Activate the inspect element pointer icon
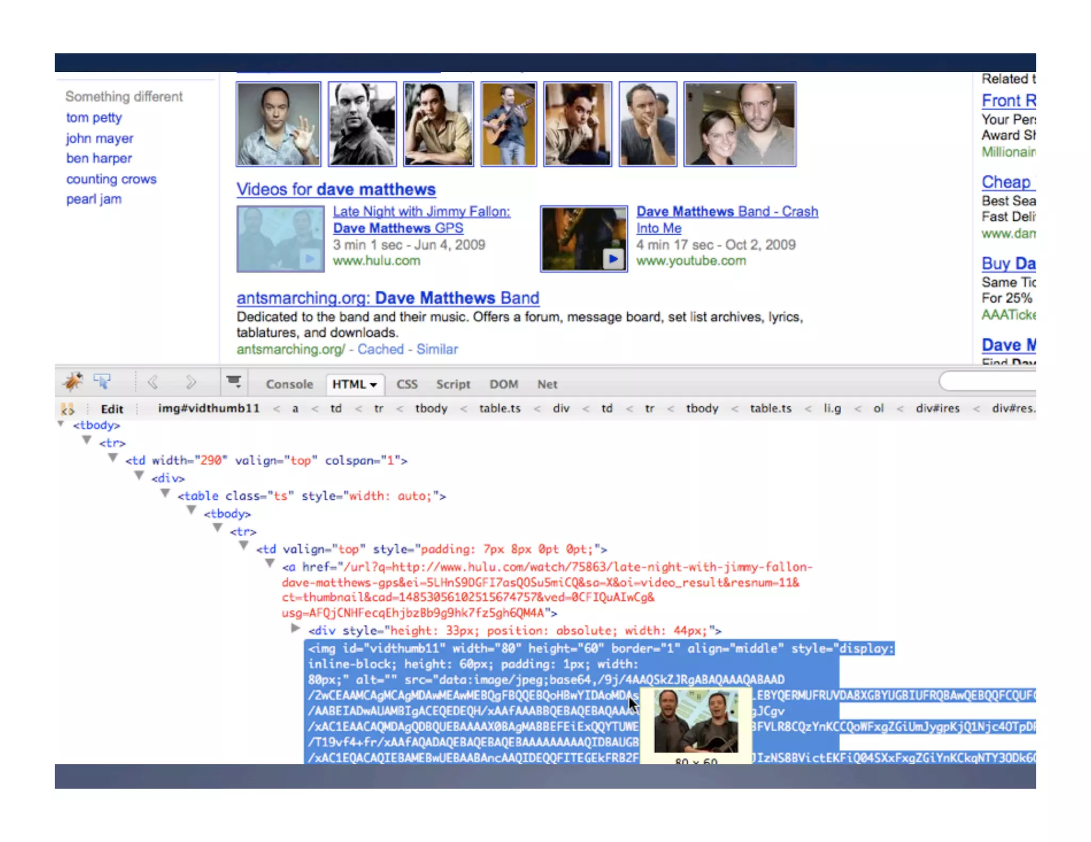Image resolution: width=1091 pixels, height=842 pixels. (102, 382)
